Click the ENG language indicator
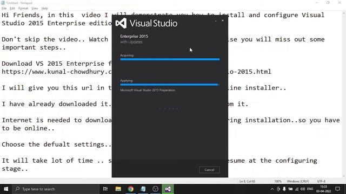The image size is (346, 194). pyautogui.click(x=310, y=189)
